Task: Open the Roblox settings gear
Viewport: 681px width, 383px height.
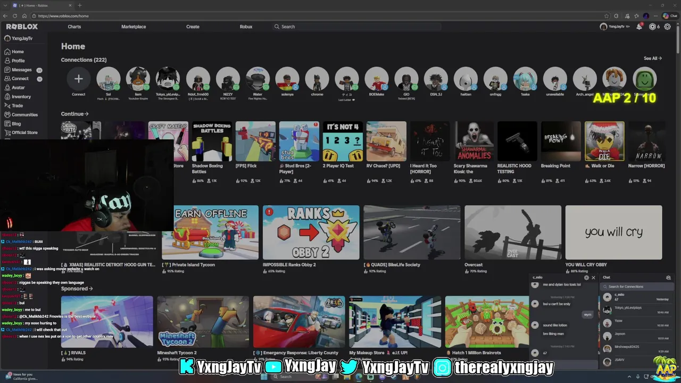Action: (668, 27)
